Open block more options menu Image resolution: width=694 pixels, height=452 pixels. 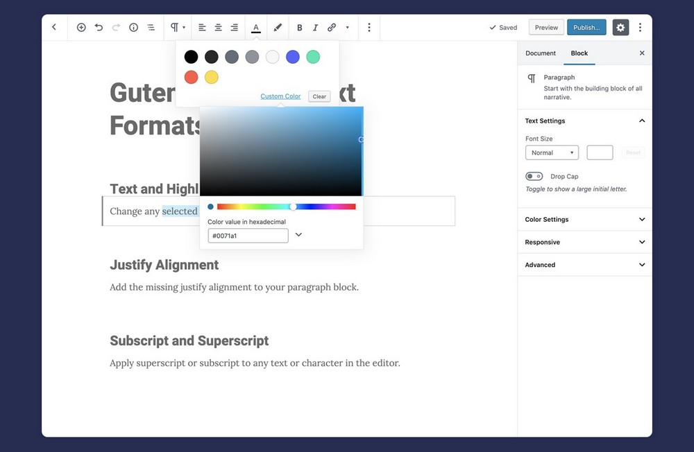[x=369, y=28]
